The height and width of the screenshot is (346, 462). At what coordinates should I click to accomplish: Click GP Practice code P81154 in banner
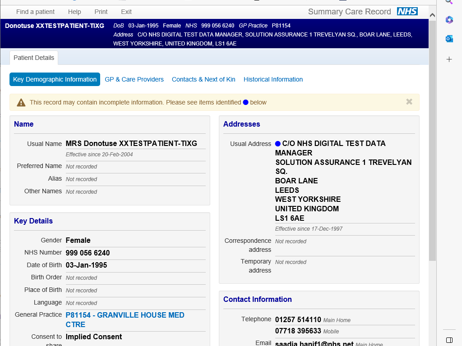[281, 26]
